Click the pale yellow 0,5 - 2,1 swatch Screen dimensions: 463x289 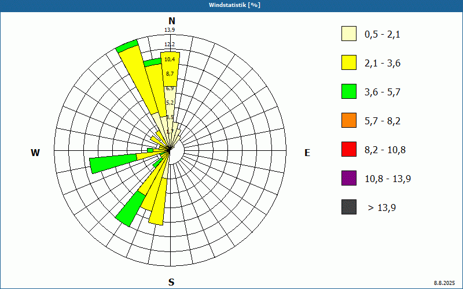pos(349,34)
